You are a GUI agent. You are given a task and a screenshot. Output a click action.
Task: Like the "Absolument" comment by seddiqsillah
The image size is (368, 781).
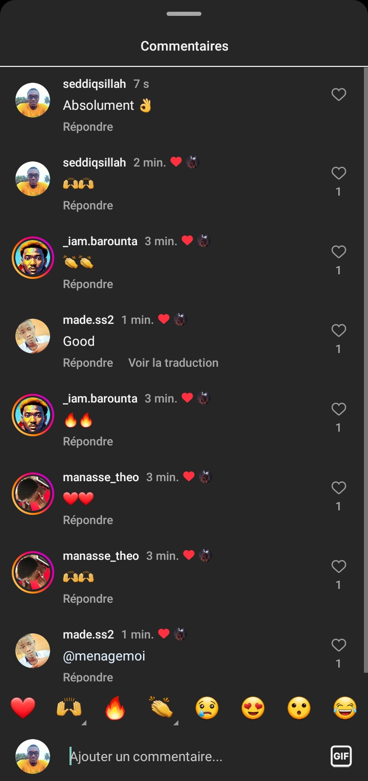pyautogui.click(x=339, y=94)
